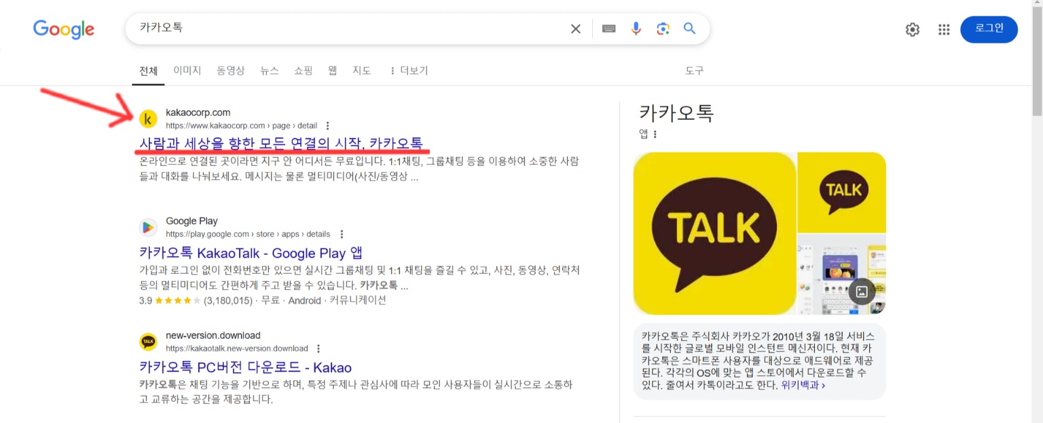Click the kakaocorp.com favicon
Image resolution: width=1043 pixels, height=423 pixels.
tap(148, 119)
